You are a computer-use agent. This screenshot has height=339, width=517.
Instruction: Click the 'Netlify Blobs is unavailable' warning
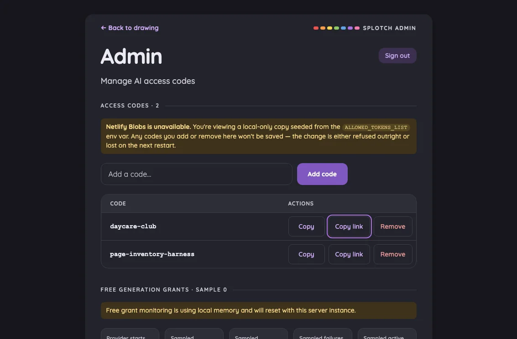click(x=258, y=136)
